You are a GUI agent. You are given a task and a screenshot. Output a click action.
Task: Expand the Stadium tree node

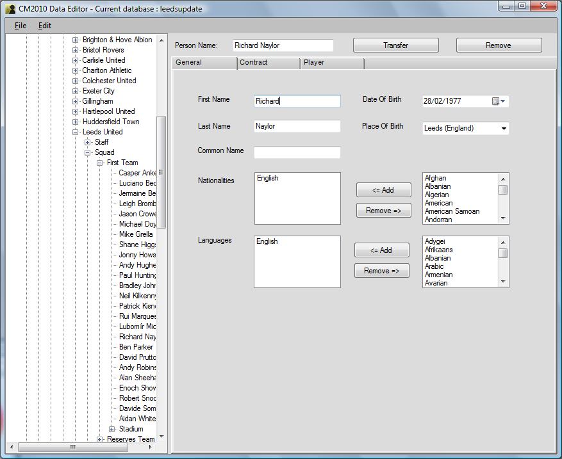112,429
